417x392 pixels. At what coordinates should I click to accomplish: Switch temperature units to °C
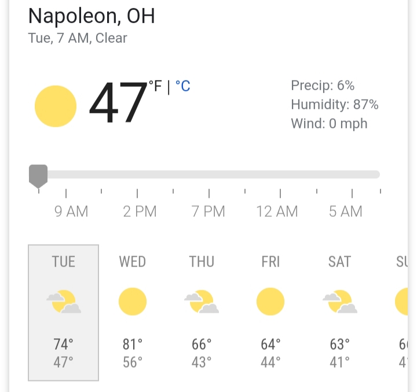(x=182, y=87)
